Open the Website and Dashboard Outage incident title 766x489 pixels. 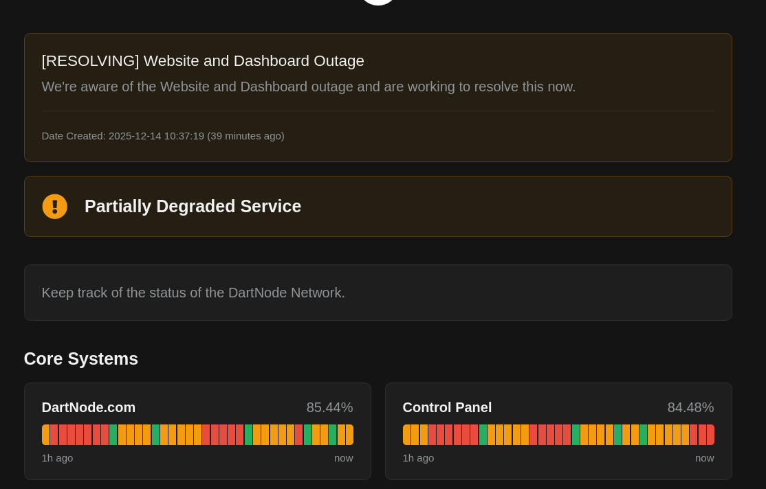click(203, 61)
